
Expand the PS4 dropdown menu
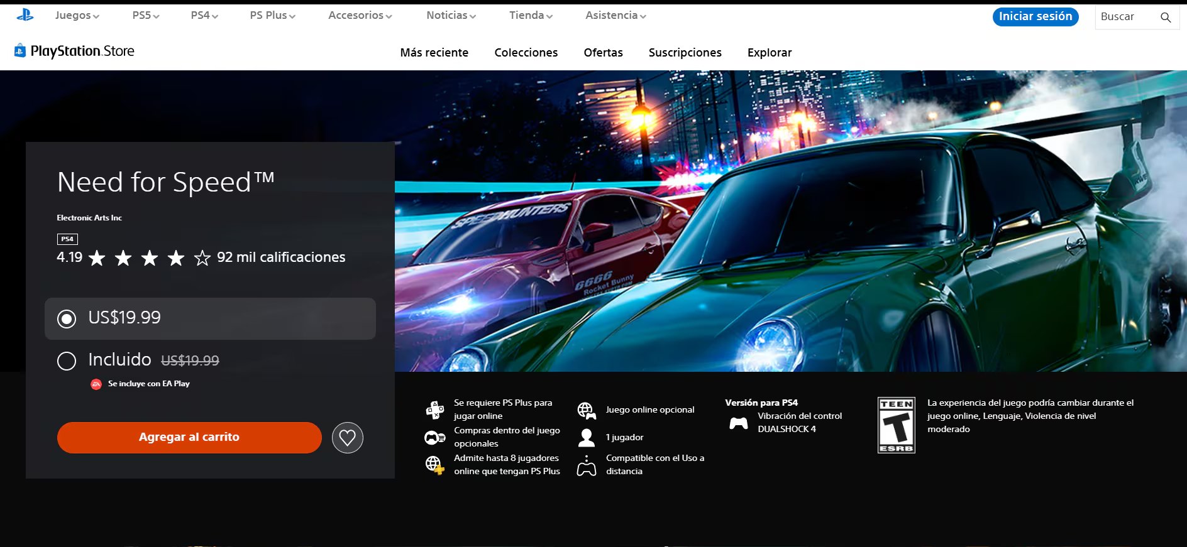(x=204, y=15)
